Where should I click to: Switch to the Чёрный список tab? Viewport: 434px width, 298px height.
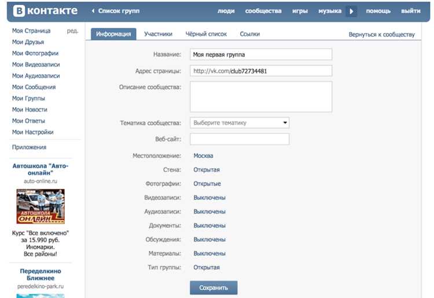(206, 34)
